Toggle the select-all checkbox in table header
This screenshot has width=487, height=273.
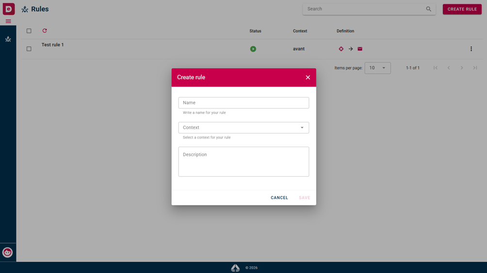pos(29,31)
